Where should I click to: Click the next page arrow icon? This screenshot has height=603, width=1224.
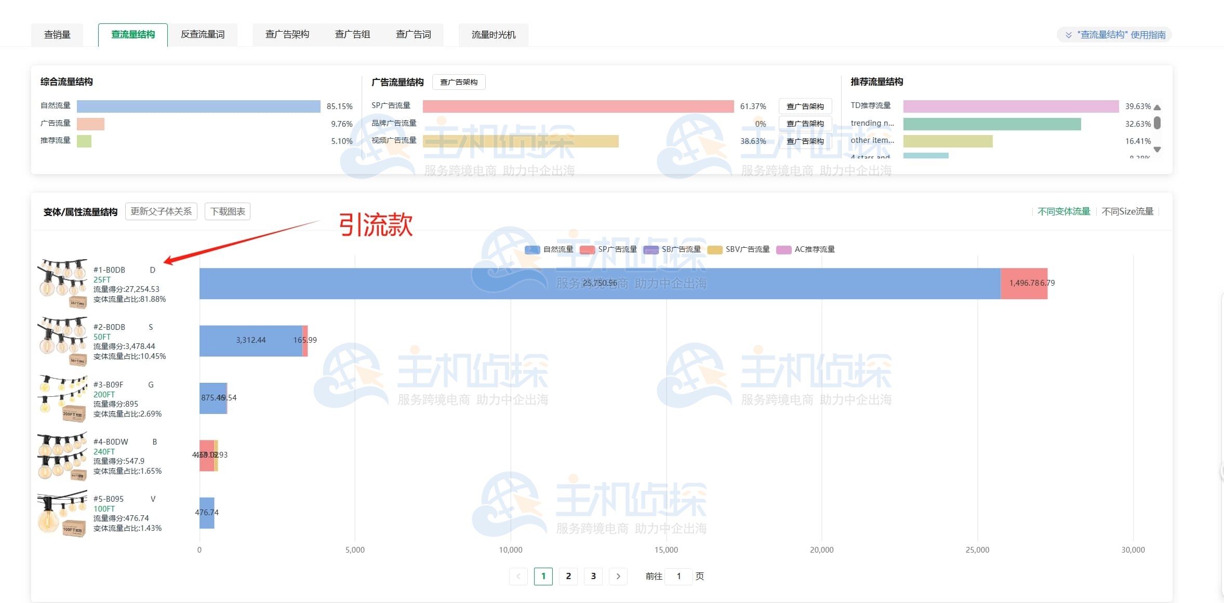click(x=618, y=576)
